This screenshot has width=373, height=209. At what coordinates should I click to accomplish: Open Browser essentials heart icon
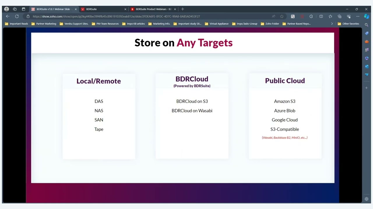[349, 17]
